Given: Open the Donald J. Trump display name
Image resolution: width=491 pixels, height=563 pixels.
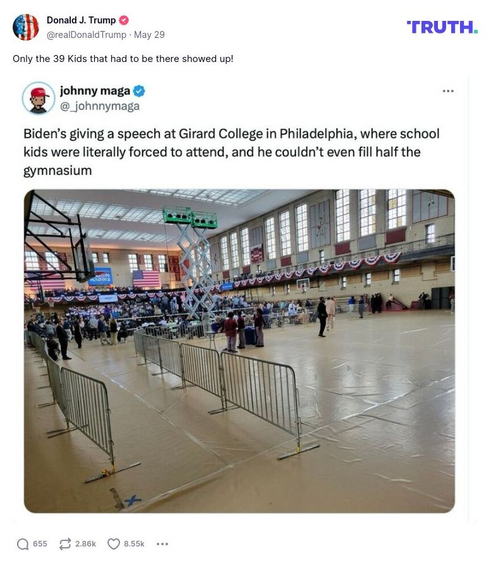Looking at the screenshot, I should [x=81, y=20].
